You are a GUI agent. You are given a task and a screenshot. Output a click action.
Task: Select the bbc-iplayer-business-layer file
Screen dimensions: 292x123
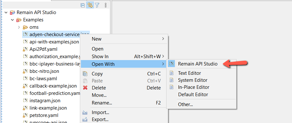pos(55,64)
